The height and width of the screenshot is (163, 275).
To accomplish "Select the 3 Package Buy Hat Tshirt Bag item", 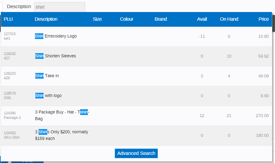I will click(x=62, y=115).
